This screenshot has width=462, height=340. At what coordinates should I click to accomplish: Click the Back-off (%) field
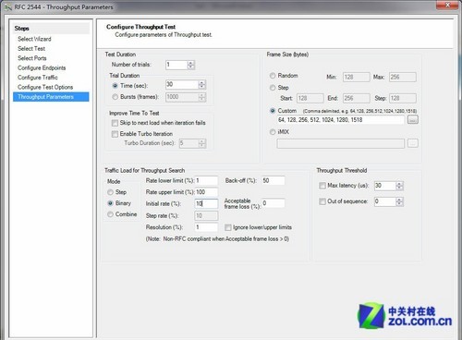pos(274,180)
